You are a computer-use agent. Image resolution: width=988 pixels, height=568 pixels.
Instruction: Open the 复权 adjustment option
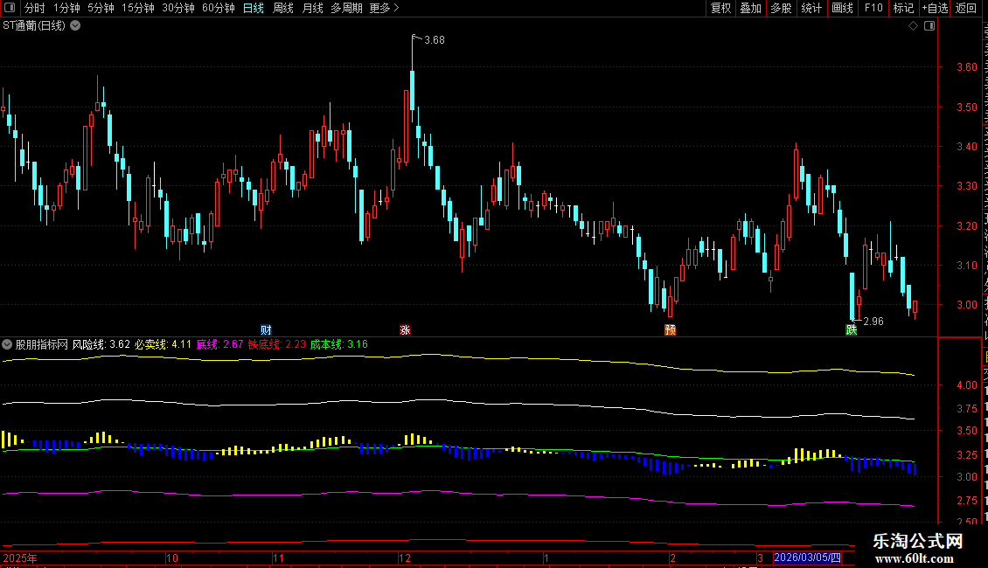pos(720,8)
